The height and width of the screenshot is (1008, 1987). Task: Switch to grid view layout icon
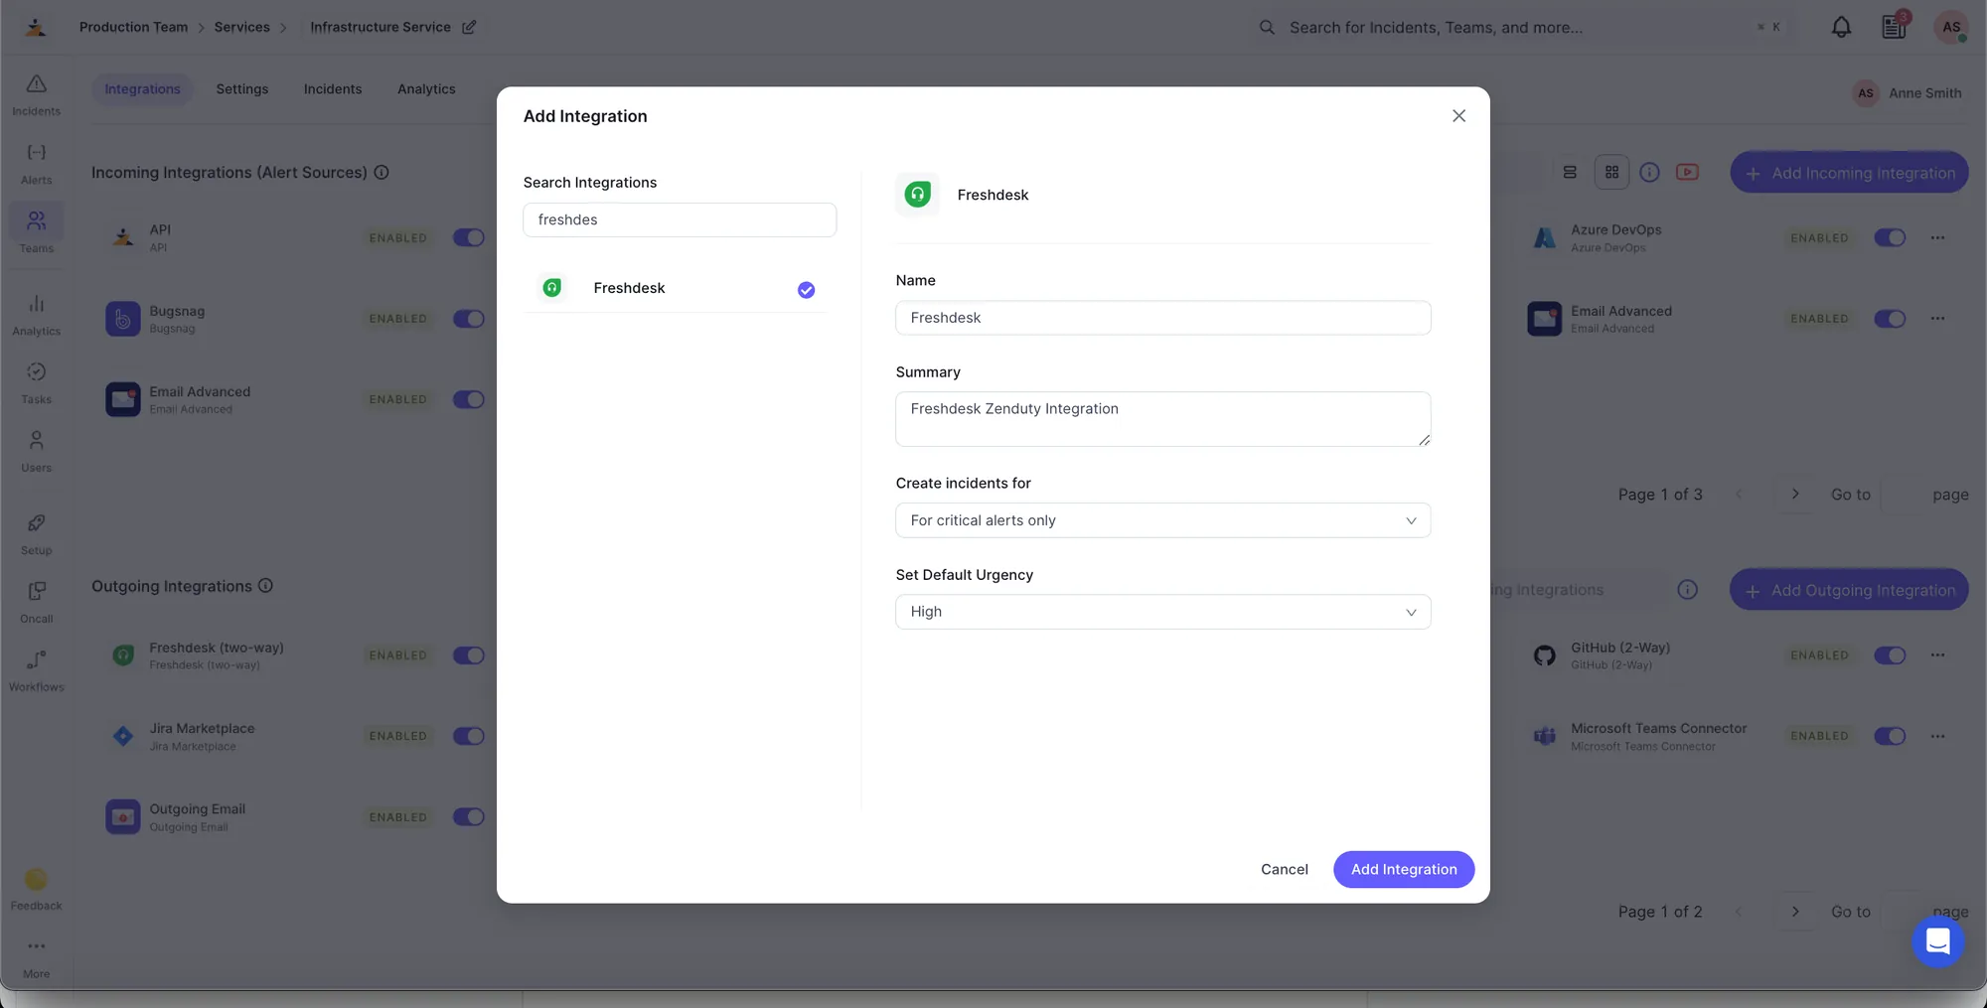[x=1611, y=172]
